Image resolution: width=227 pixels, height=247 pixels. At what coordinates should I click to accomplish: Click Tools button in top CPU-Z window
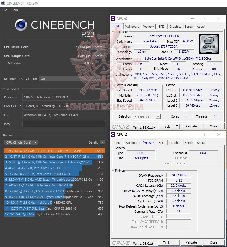coord(167,126)
